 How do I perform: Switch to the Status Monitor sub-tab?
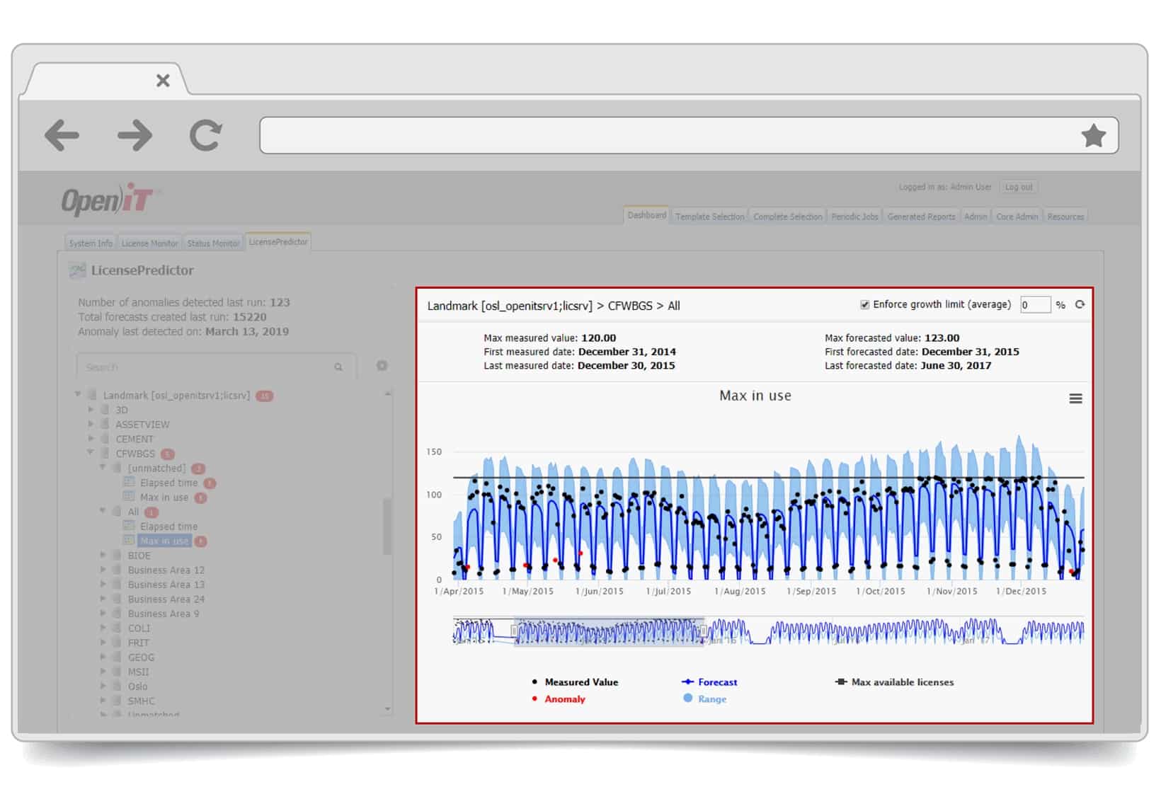coord(213,243)
